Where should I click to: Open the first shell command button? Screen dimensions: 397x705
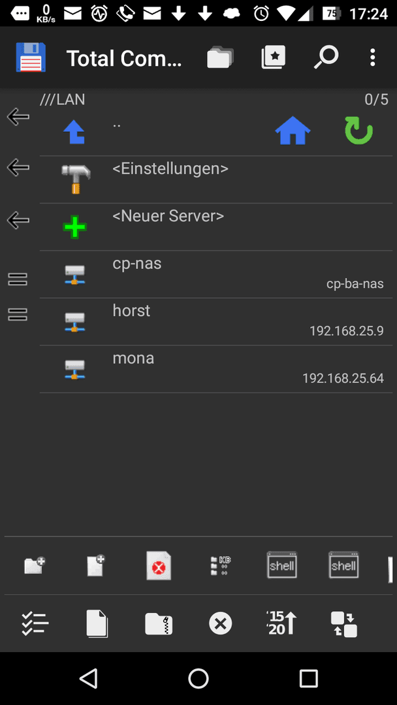point(282,565)
